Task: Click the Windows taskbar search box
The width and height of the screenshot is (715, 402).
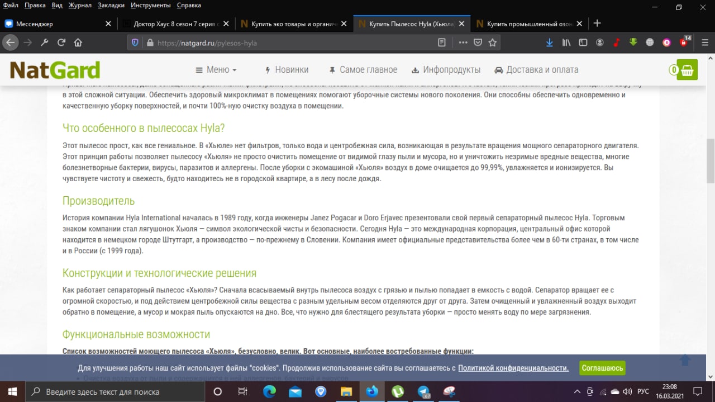Action: pyautogui.click(x=114, y=391)
